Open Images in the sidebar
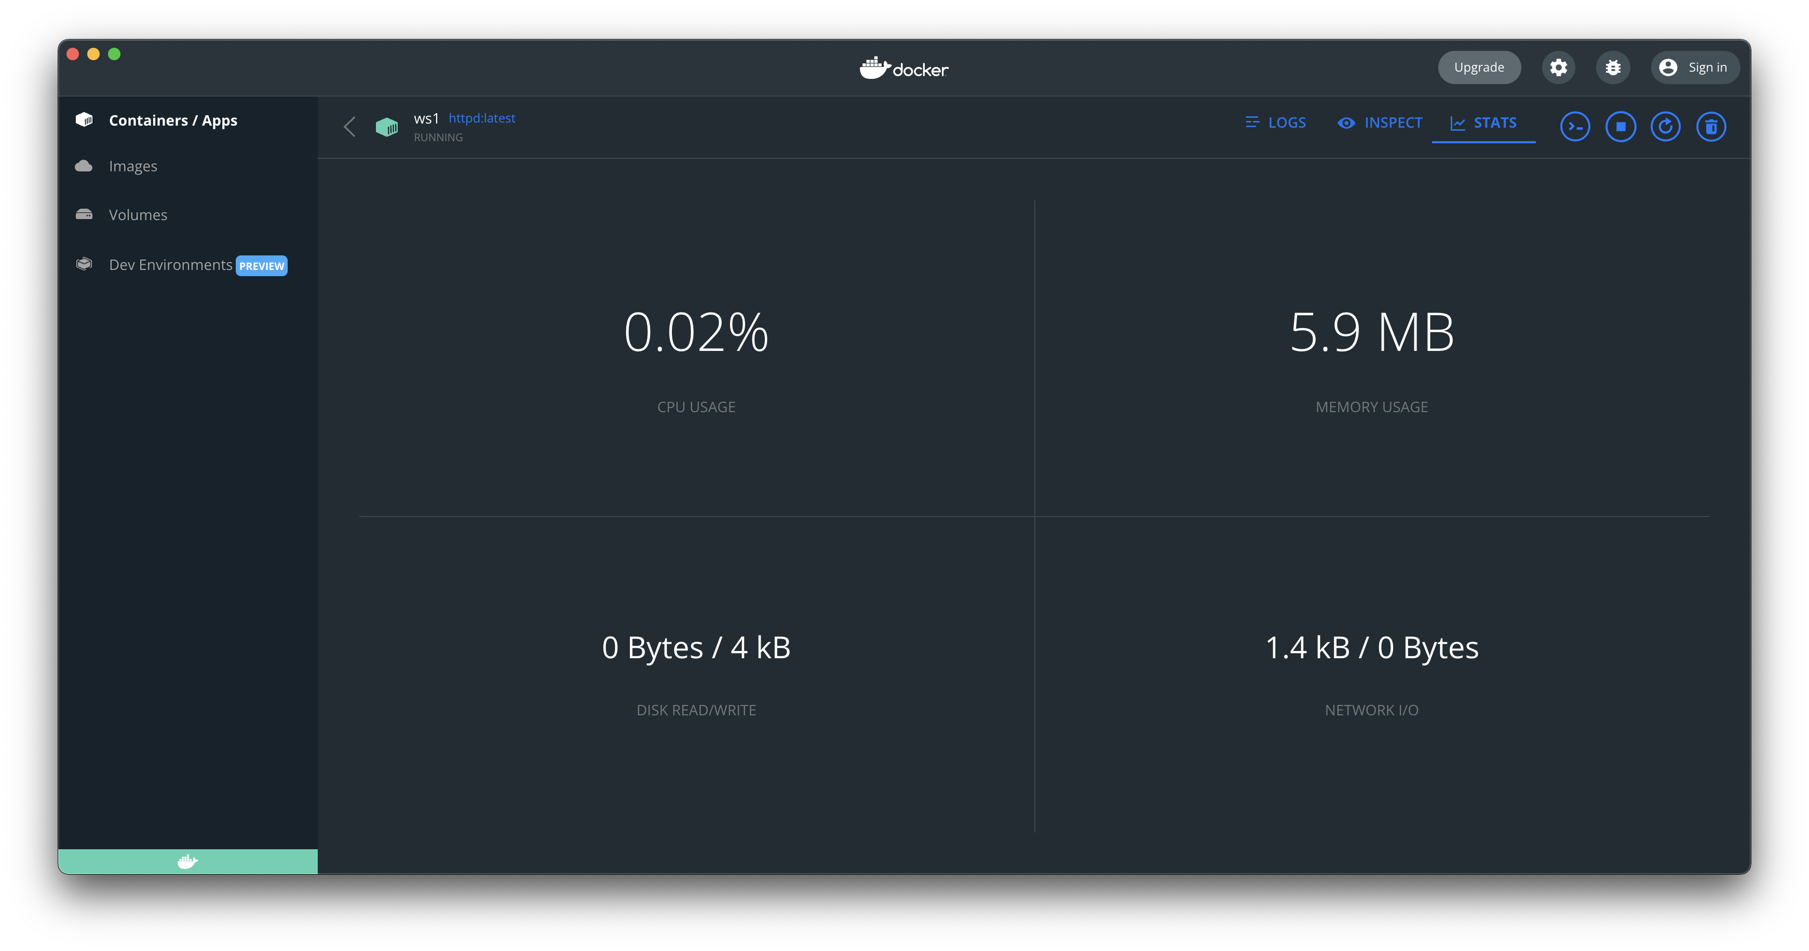The height and width of the screenshot is (951, 1809). point(133,166)
